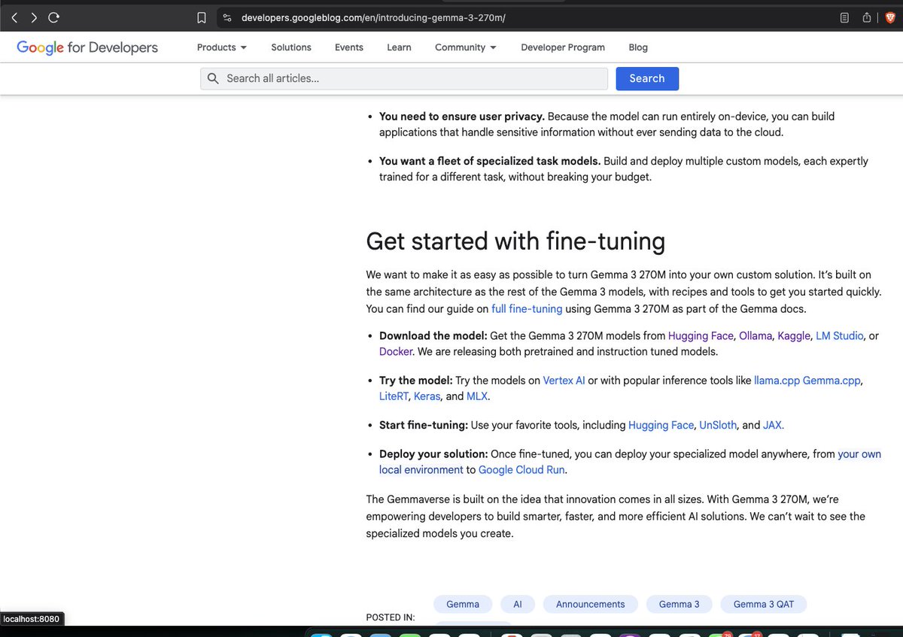Image resolution: width=903 pixels, height=637 pixels.
Task: Open the Keras link
Action: tap(427, 396)
